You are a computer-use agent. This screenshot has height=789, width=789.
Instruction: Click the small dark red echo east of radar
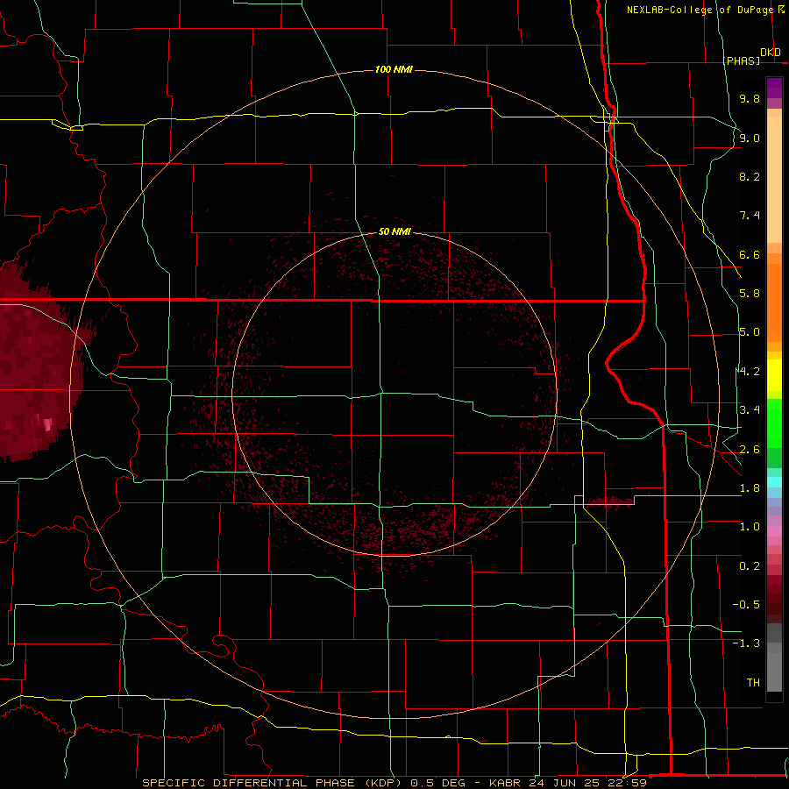coord(610,501)
